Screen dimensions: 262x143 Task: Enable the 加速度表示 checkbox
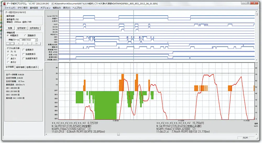coord(24,54)
